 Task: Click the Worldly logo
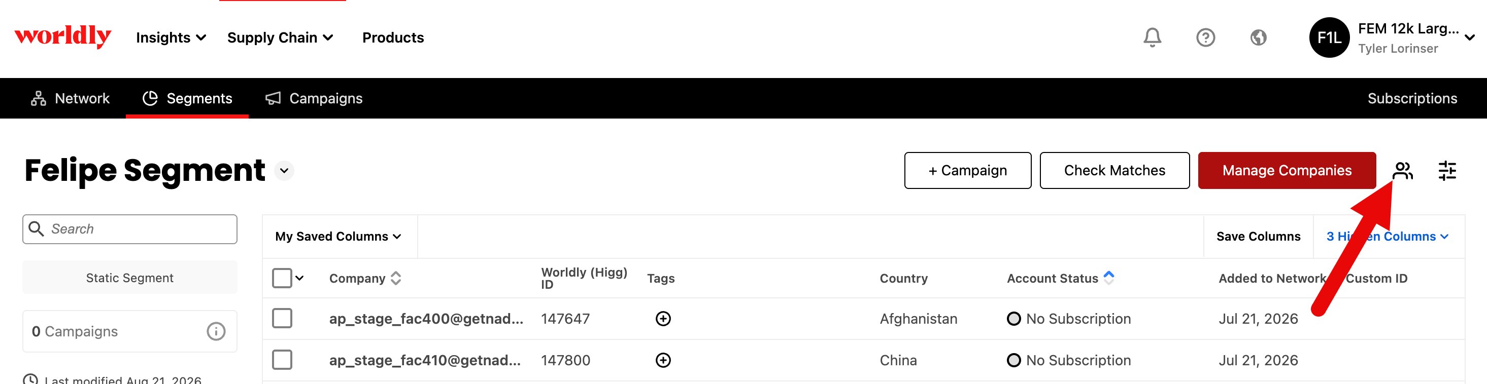(63, 37)
